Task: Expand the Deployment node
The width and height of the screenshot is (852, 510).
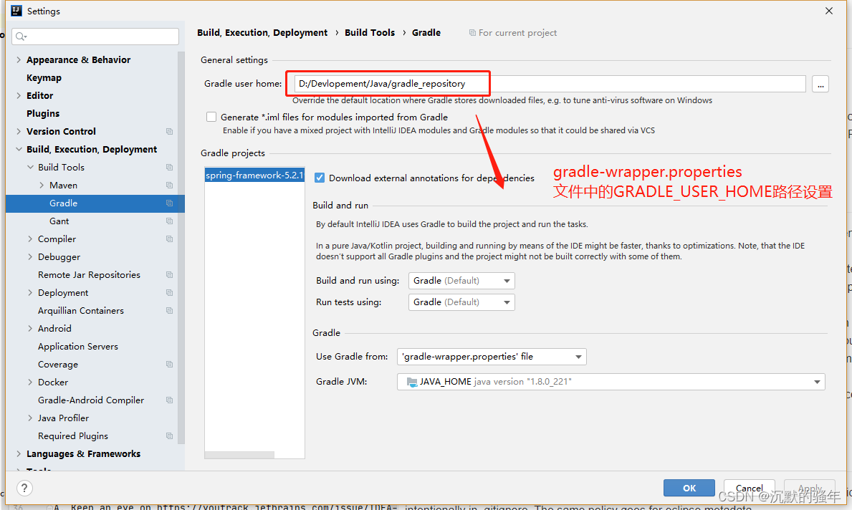Action: tap(30, 293)
